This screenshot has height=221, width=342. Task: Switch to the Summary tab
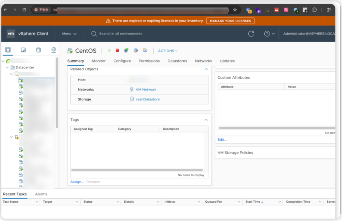click(76, 61)
